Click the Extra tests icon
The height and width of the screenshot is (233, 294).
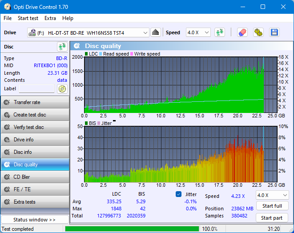pos(7,202)
